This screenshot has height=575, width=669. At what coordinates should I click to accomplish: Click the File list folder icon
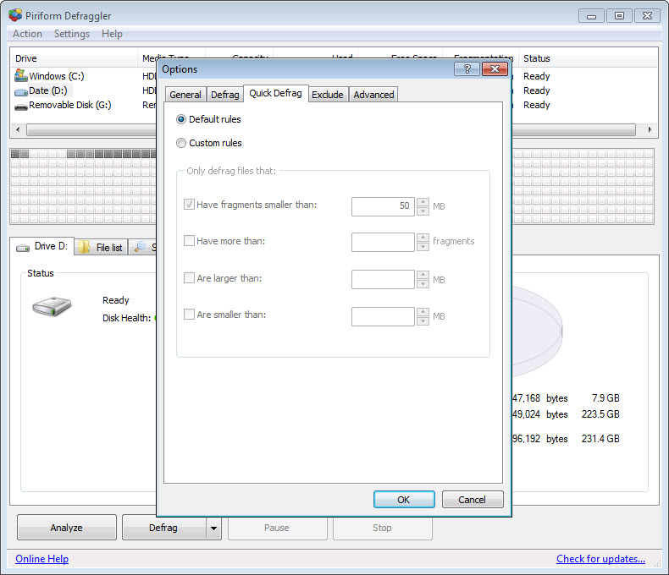84,247
